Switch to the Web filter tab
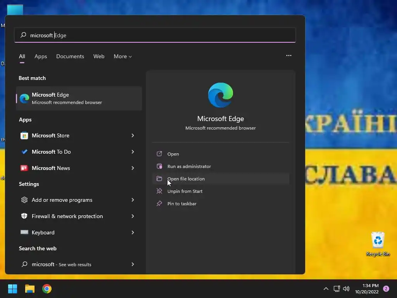This screenshot has height=298, width=397. coord(99,56)
